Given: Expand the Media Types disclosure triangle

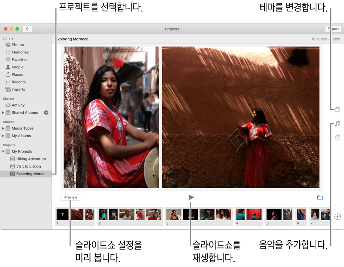Looking at the screenshot, I should 3,128.
